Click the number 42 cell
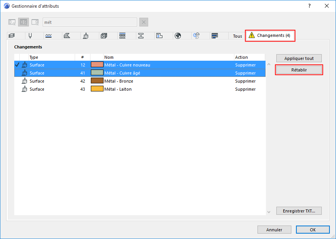 83,81
